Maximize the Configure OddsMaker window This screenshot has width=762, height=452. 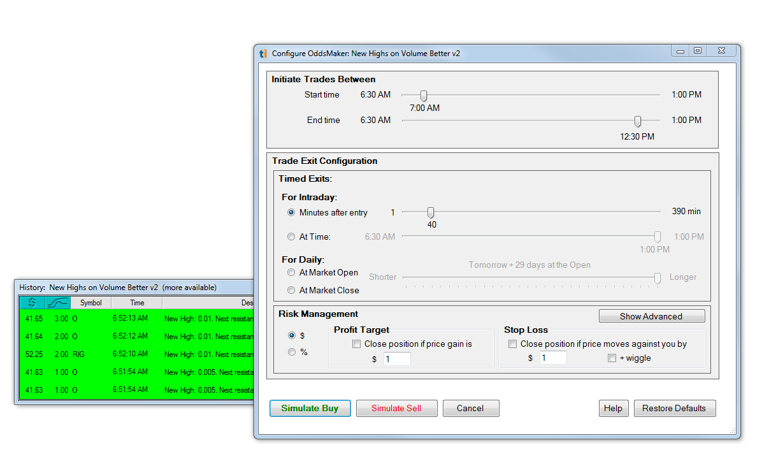[x=698, y=50]
